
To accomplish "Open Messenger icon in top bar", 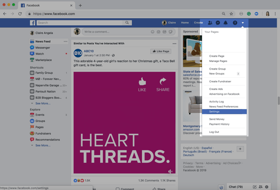I will (x=218, y=23).
